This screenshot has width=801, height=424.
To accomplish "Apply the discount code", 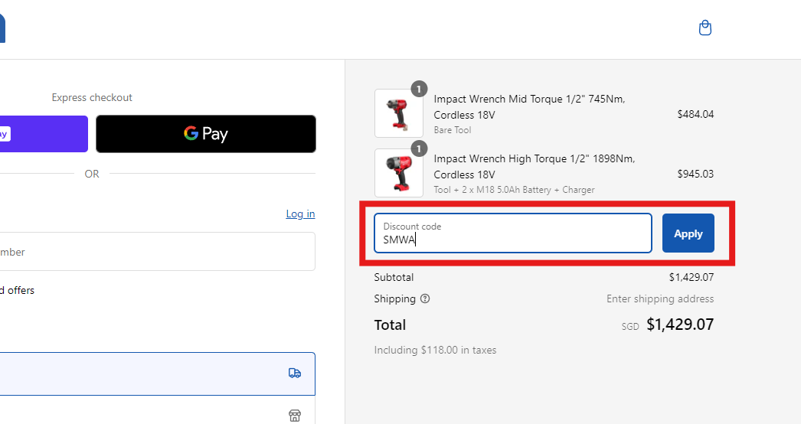I will coord(688,233).
